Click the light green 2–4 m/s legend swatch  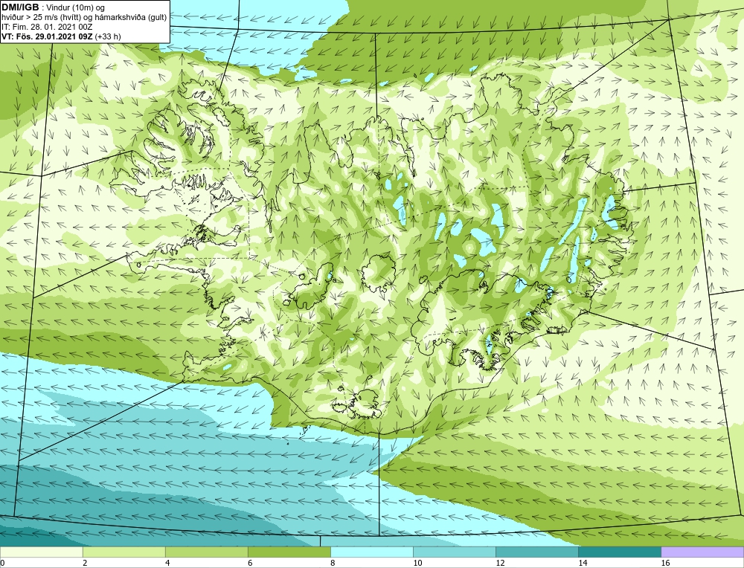[124, 552]
